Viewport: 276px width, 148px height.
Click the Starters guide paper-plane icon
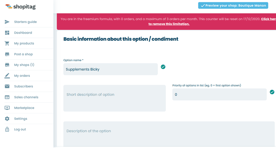coord(7,22)
